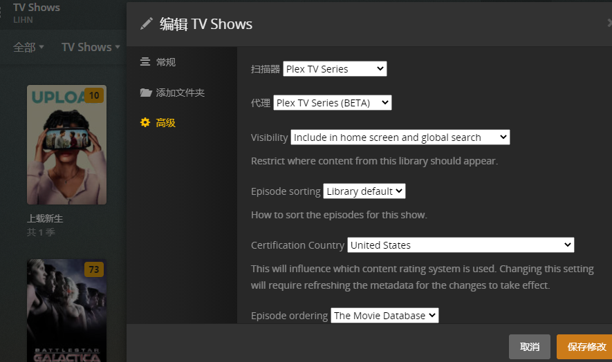Click the 常规 general list icon
Screen dimensions: 612x362
click(145, 62)
